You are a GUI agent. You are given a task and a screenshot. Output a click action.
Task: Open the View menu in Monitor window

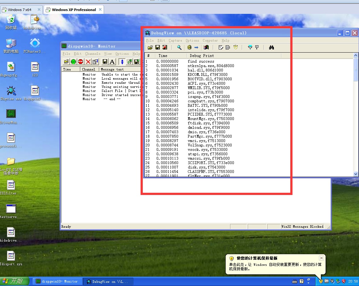point(108,54)
